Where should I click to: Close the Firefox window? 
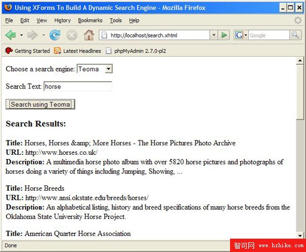299,8
